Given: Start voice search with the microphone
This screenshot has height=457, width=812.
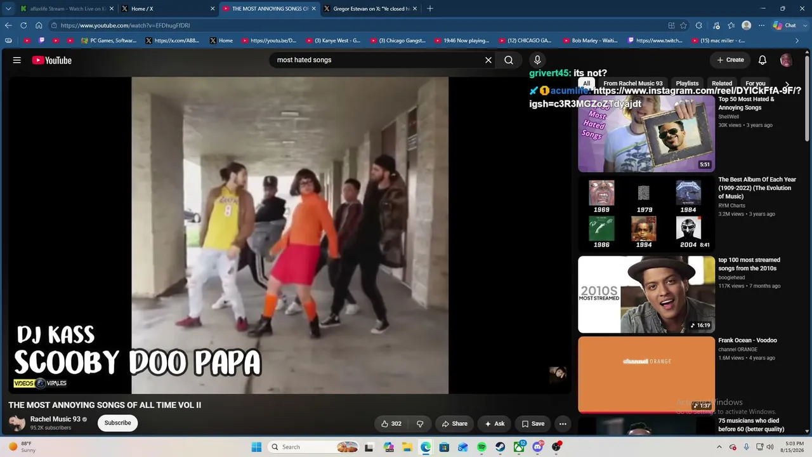Looking at the screenshot, I should [x=537, y=60].
